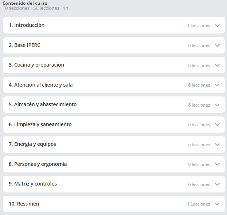Expand the Base IPERC chevron arrow
The width and height of the screenshot is (227, 215).
click(217, 45)
